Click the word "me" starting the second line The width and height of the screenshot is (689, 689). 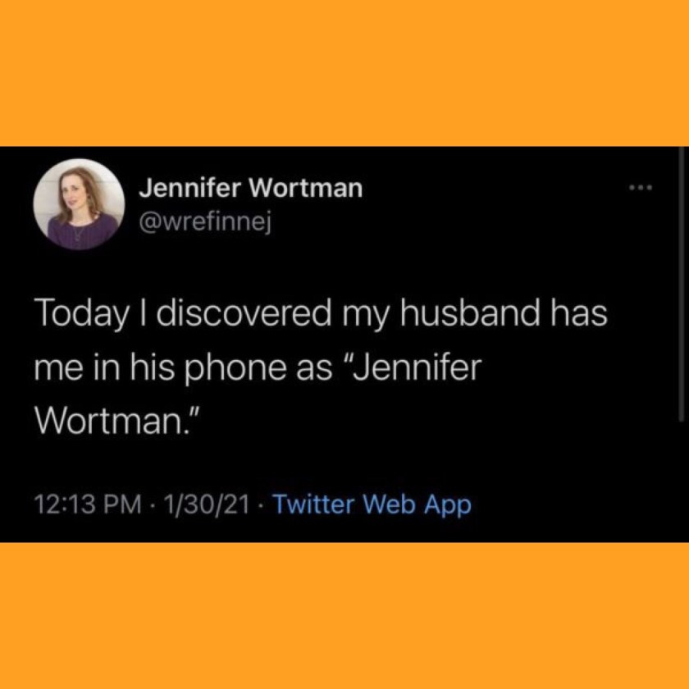click(56, 370)
